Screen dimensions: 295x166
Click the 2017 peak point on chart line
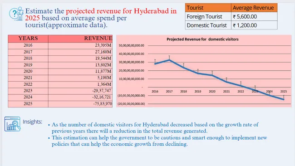tap(169, 60)
